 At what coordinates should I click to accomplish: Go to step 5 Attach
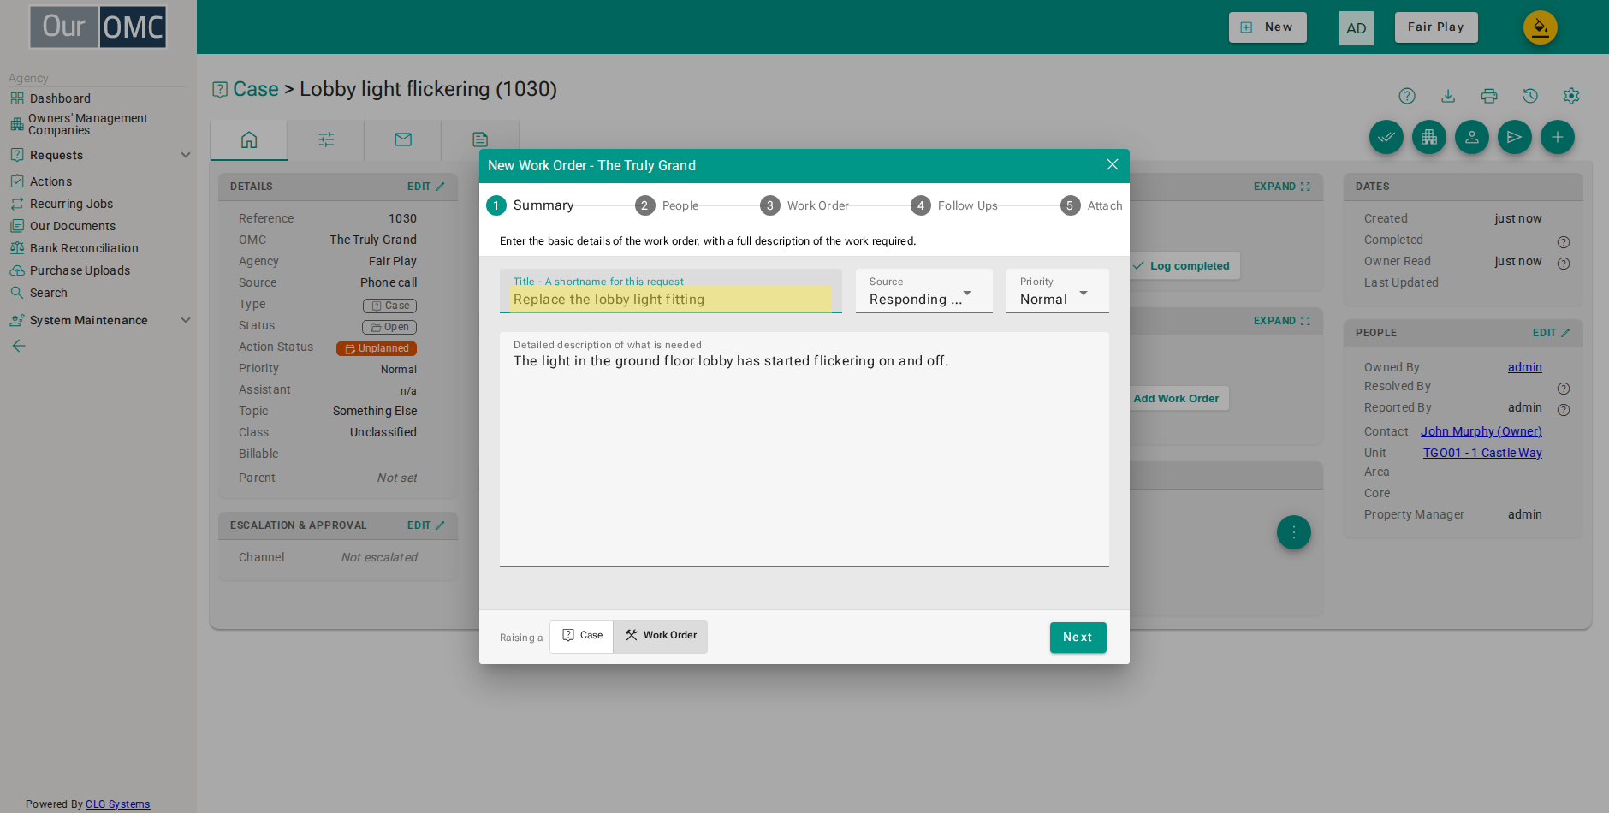1091,205
